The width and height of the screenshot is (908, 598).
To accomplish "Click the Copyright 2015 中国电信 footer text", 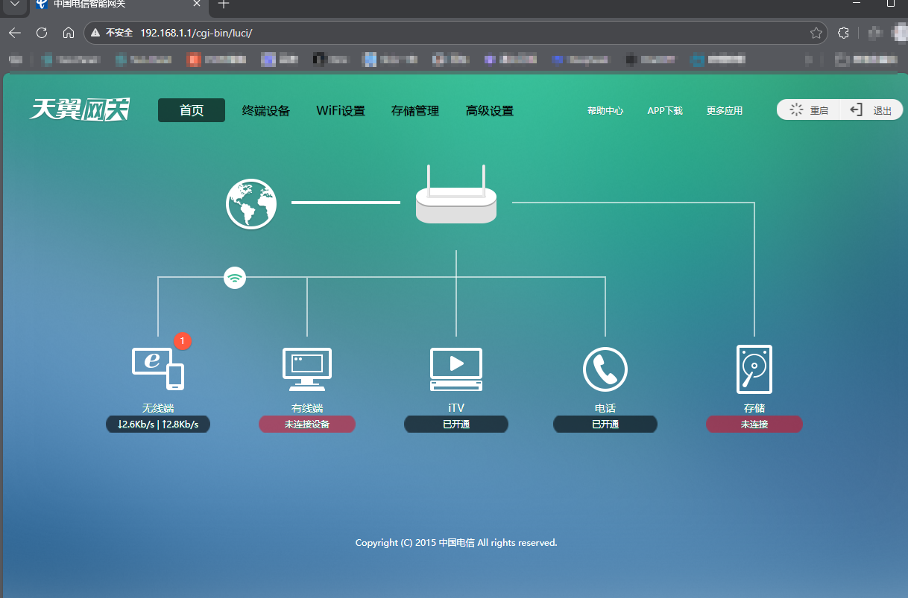I will point(456,543).
